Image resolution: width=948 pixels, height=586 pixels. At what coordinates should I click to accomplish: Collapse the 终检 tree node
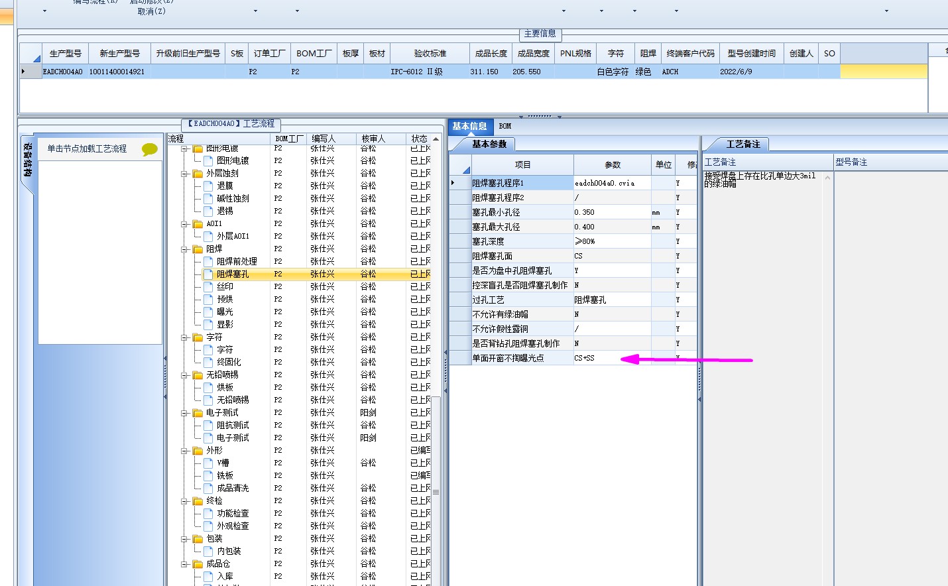184,501
